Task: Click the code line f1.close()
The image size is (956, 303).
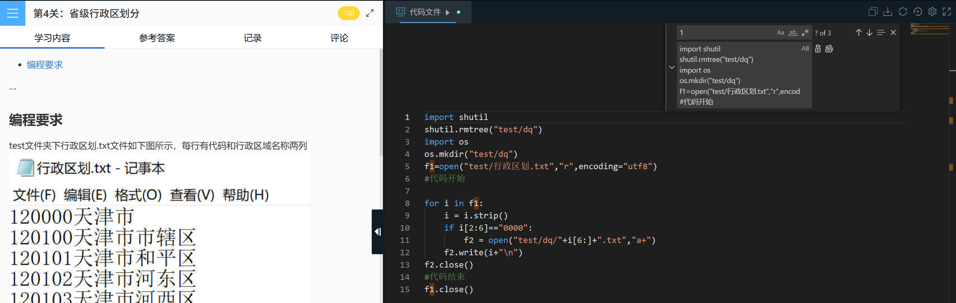Action: pyautogui.click(x=449, y=289)
